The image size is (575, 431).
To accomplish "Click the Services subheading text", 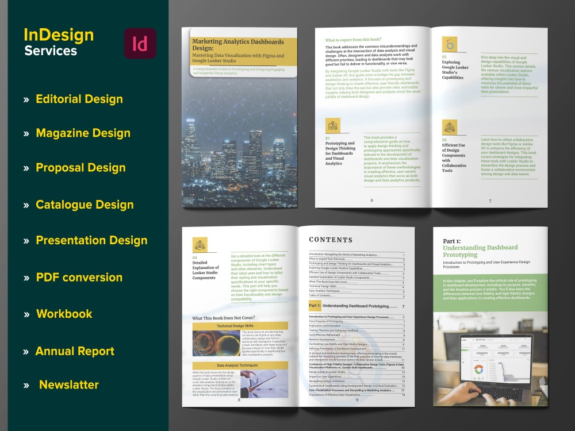I will tap(51, 51).
